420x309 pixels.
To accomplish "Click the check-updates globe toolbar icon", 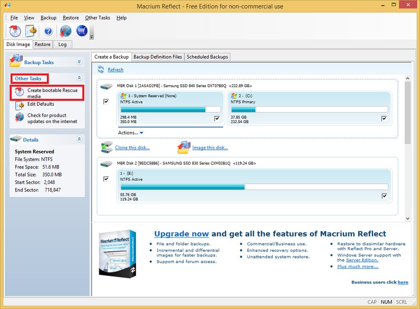I will click(66, 31).
